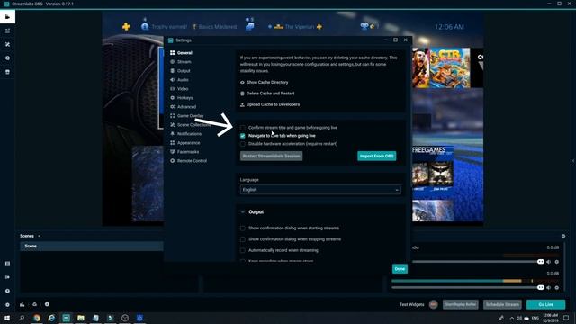
Task: Show hidden system tray icons
Action: [x=511, y=318]
